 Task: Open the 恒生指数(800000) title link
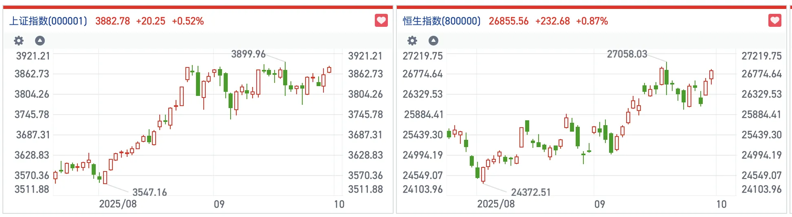click(x=442, y=21)
